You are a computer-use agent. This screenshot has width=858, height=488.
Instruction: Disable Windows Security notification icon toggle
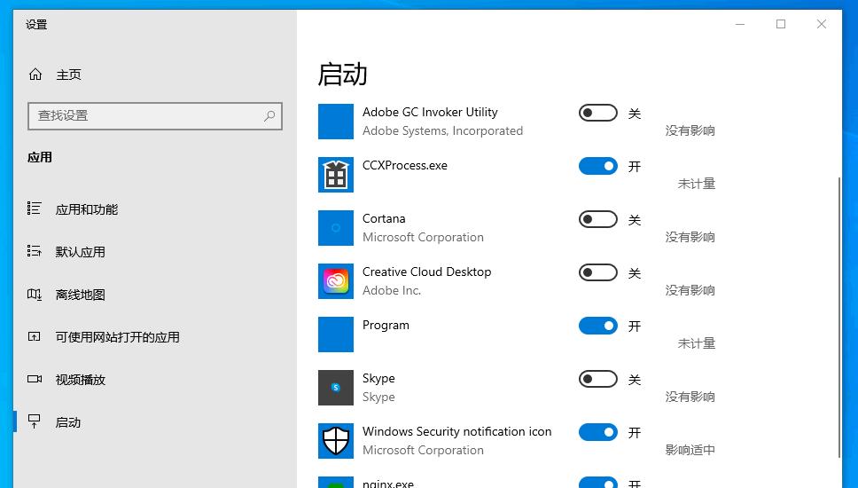click(x=598, y=432)
